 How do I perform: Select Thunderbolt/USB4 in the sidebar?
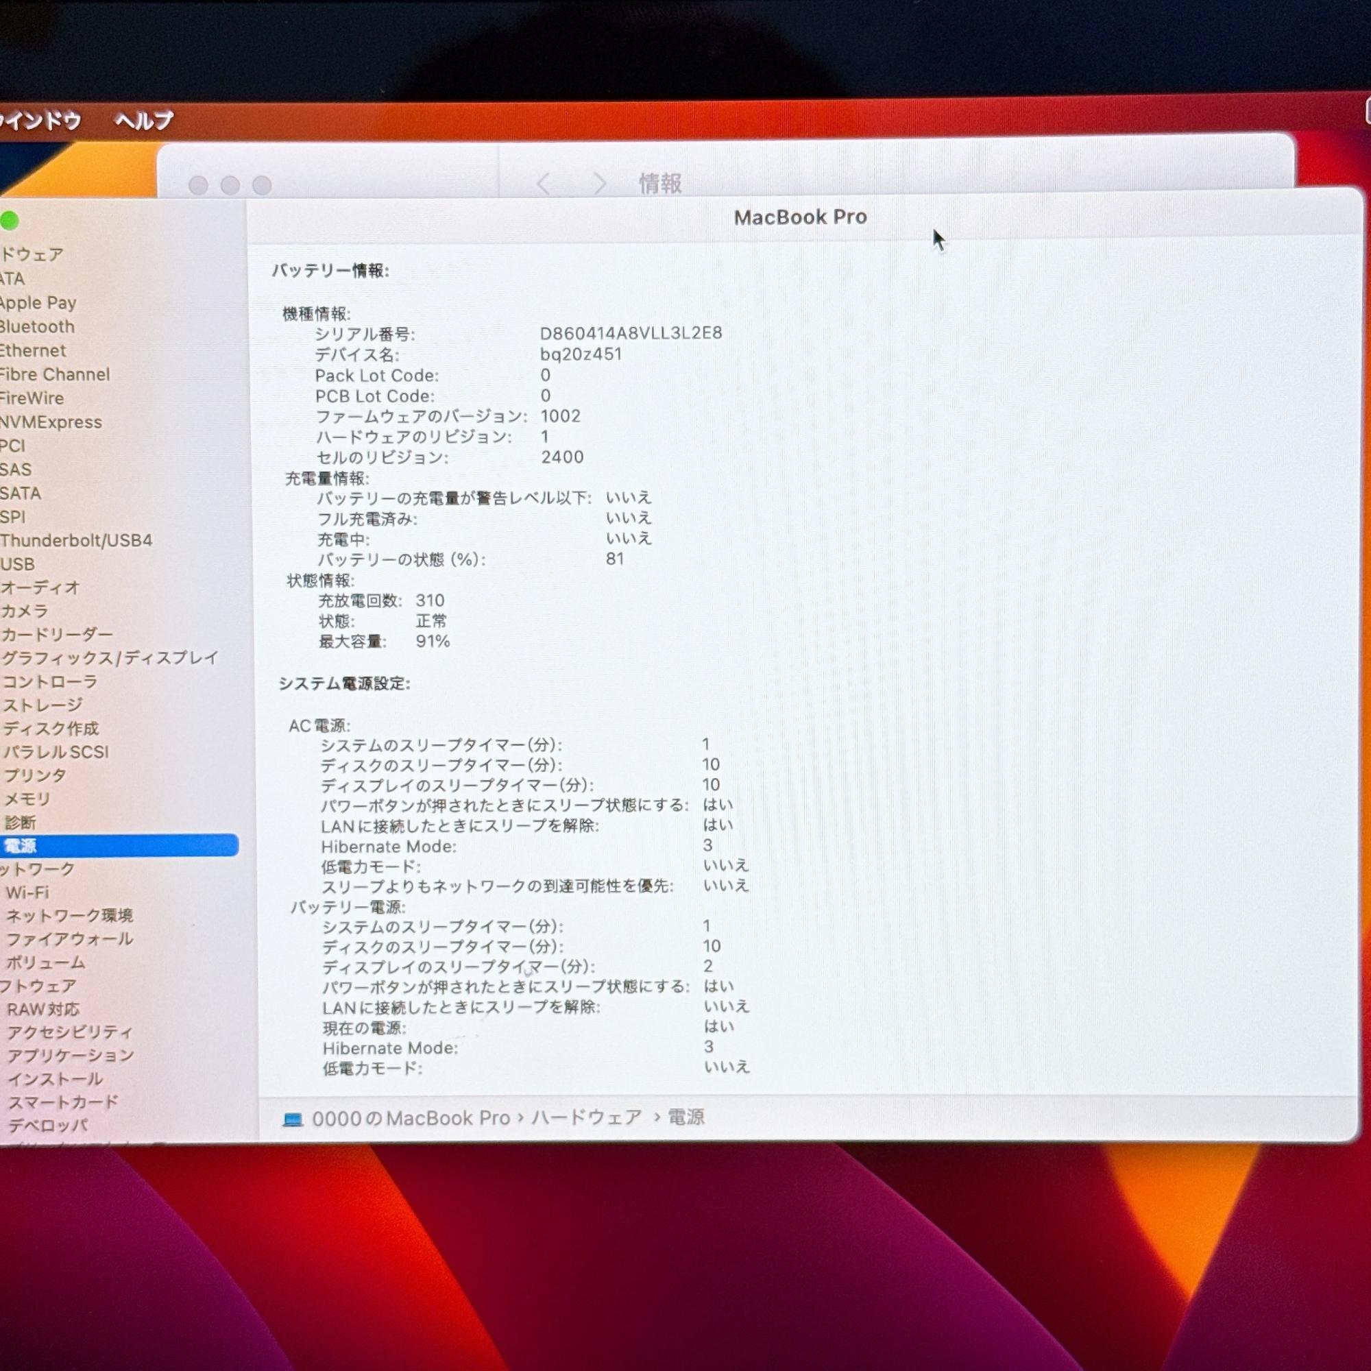(76, 540)
